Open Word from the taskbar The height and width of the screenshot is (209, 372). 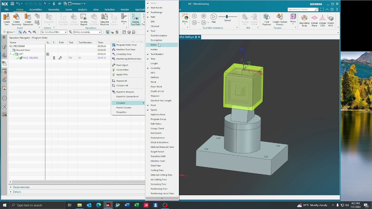[x=127, y=205]
